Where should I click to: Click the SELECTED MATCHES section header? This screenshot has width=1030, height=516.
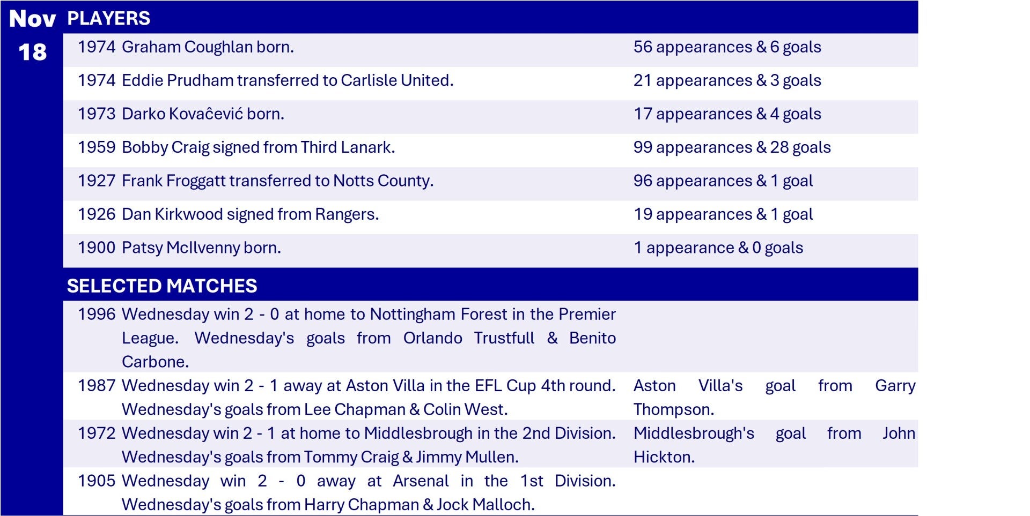pos(162,286)
